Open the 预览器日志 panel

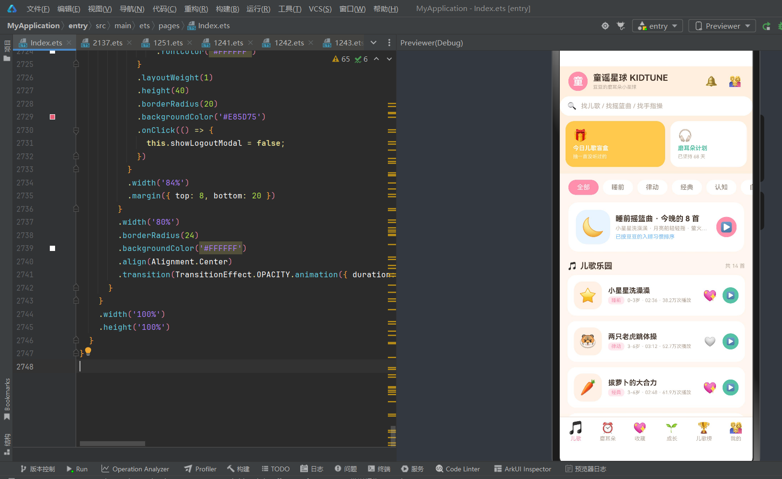586,469
